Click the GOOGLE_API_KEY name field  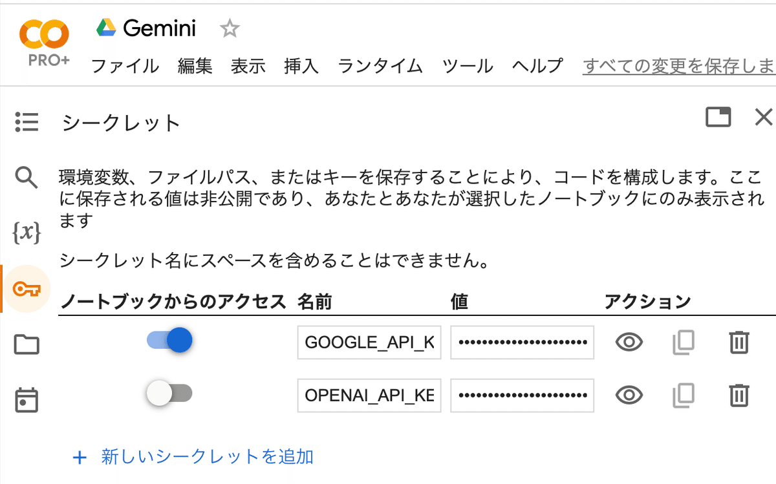click(x=369, y=342)
